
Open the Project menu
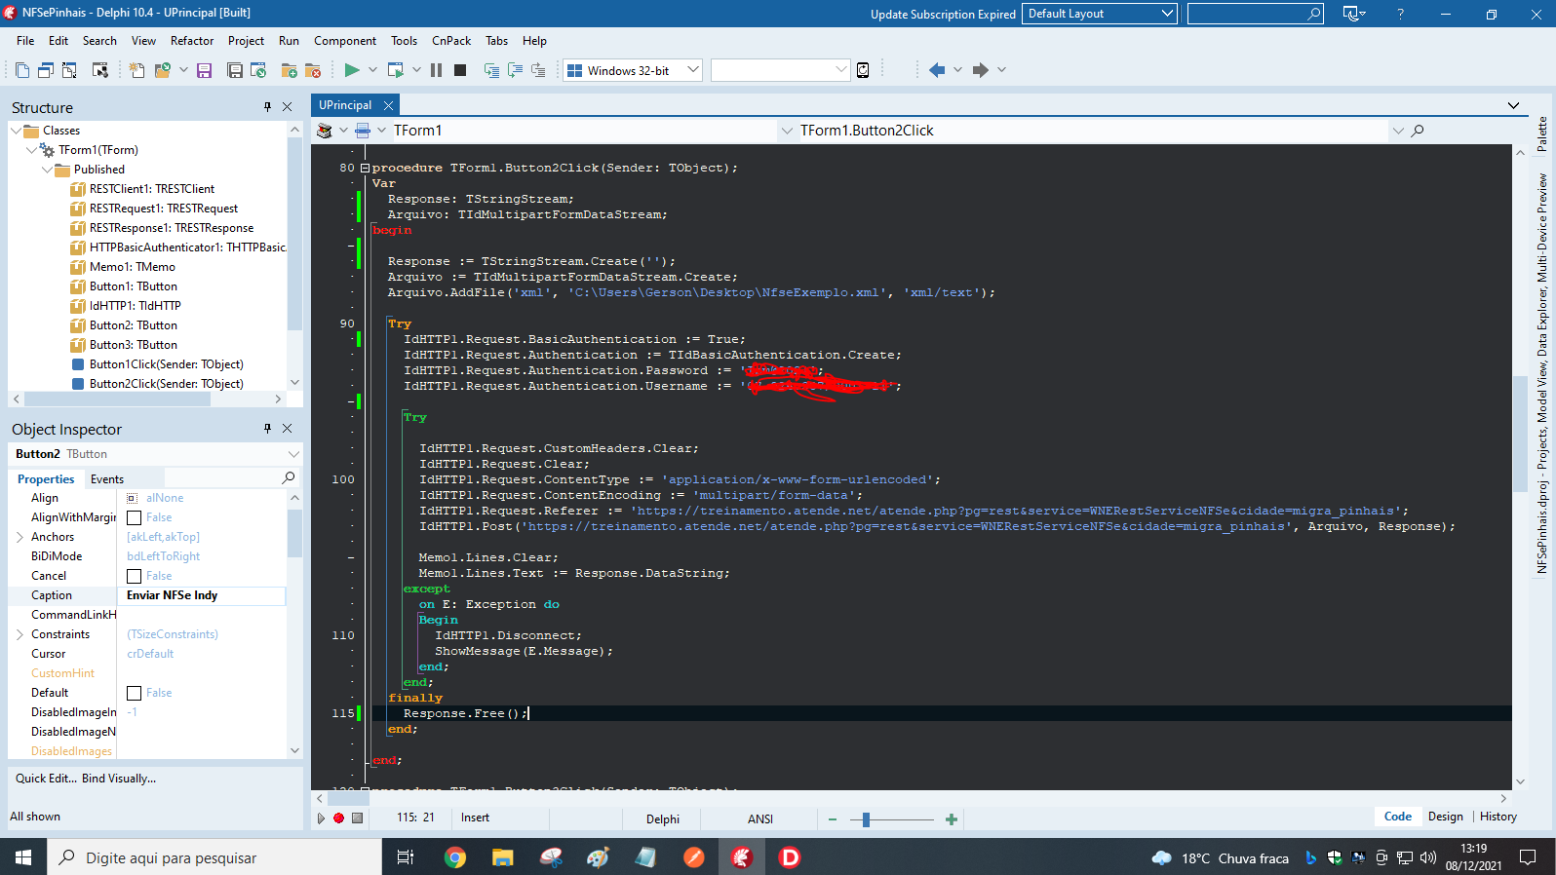pos(246,41)
